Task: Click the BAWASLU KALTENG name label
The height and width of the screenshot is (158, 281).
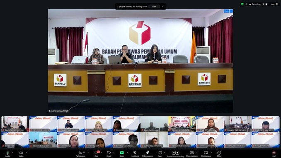Action: 58,111
